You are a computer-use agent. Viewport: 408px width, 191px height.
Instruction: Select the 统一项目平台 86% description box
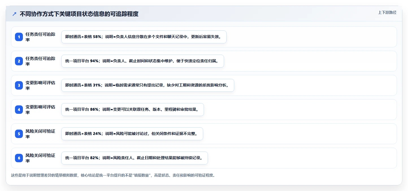pos(133,110)
